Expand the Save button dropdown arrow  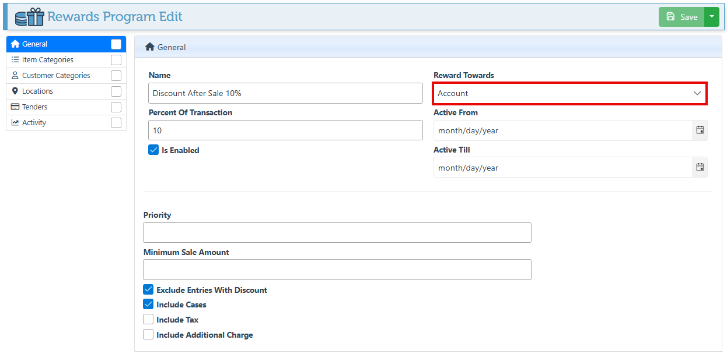712,17
